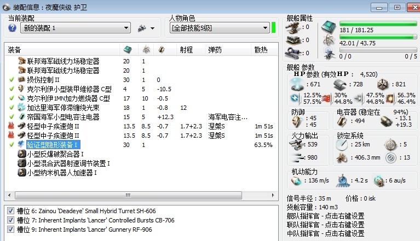Click the CPU usage progress bar
420x241 pixels.
[x=378, y=23]
